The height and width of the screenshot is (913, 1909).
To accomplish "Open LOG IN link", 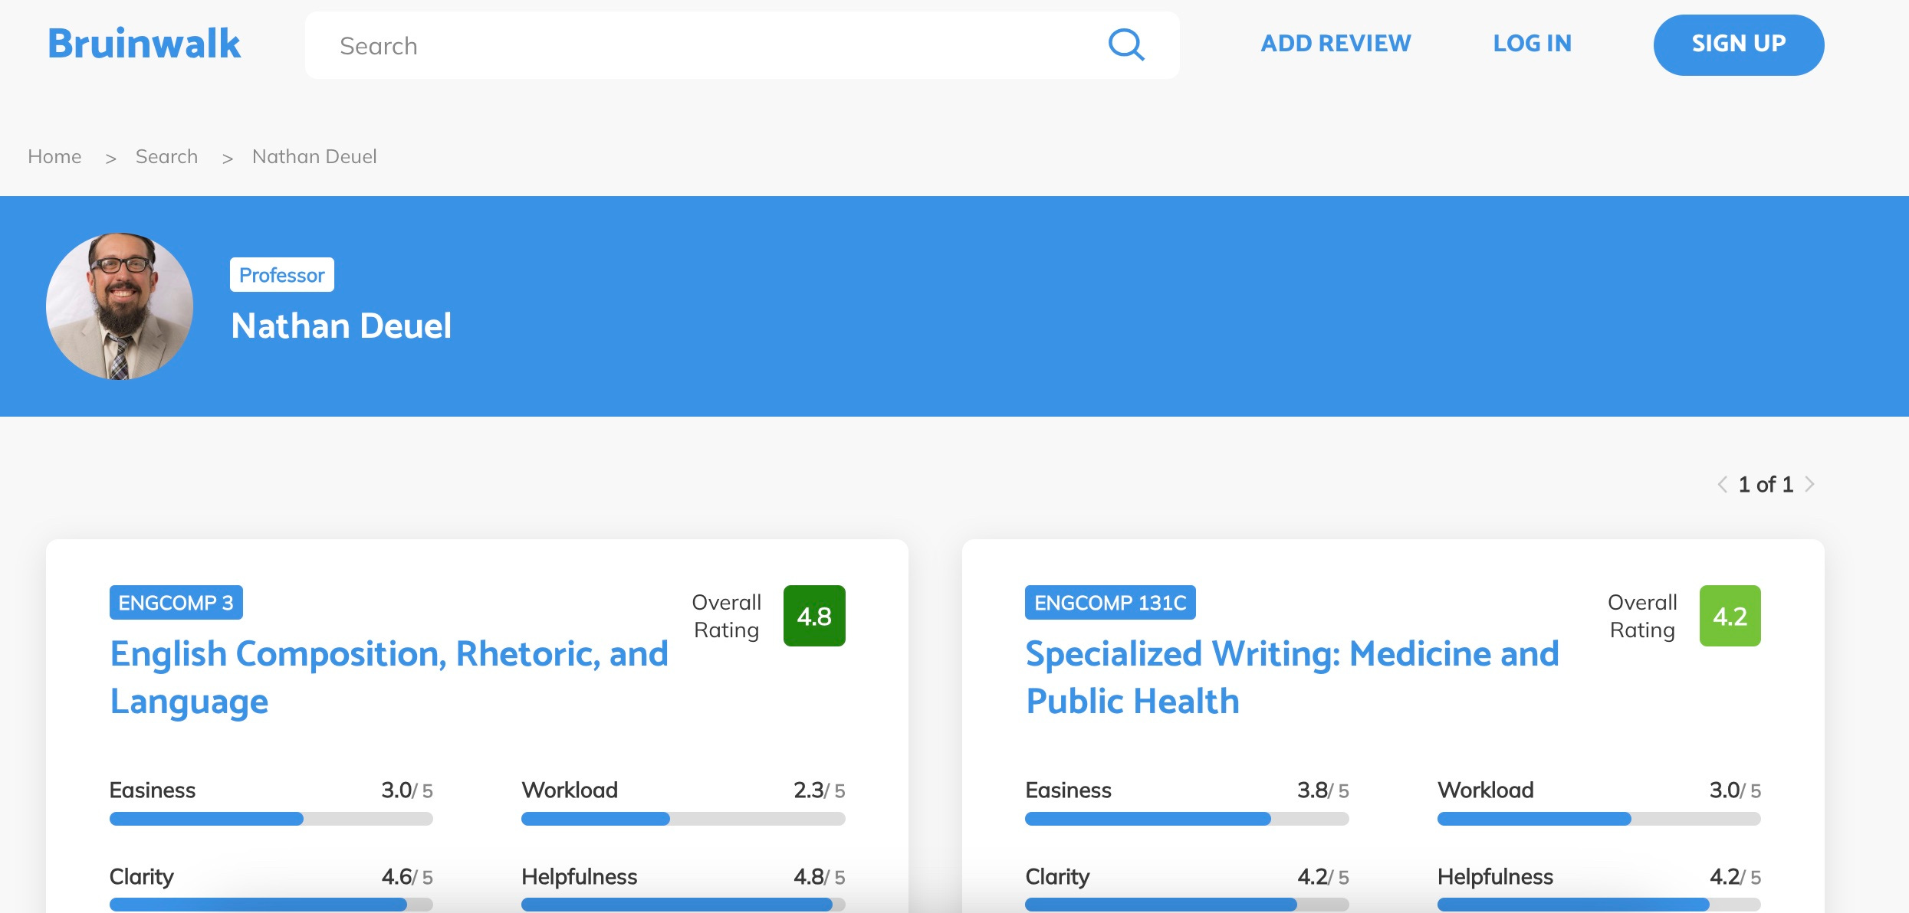I will pos(1532,44).
